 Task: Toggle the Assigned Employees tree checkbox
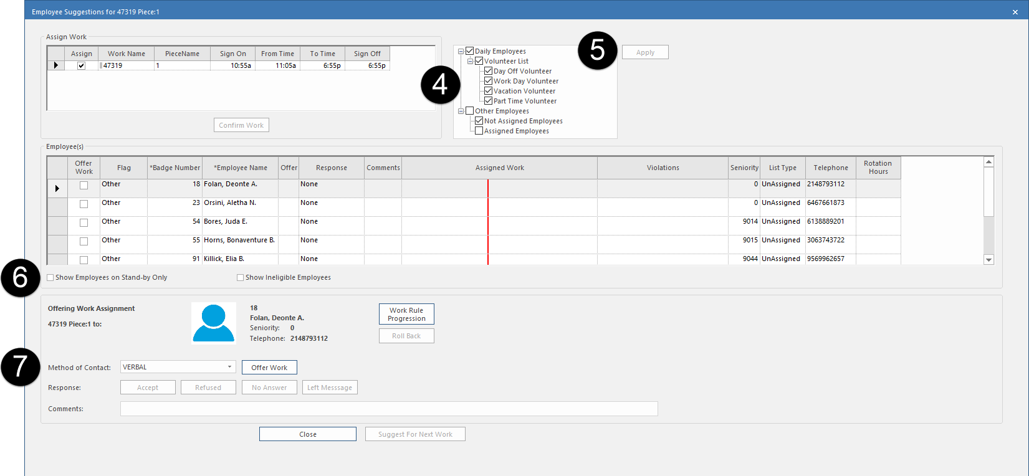click(479, 131)
